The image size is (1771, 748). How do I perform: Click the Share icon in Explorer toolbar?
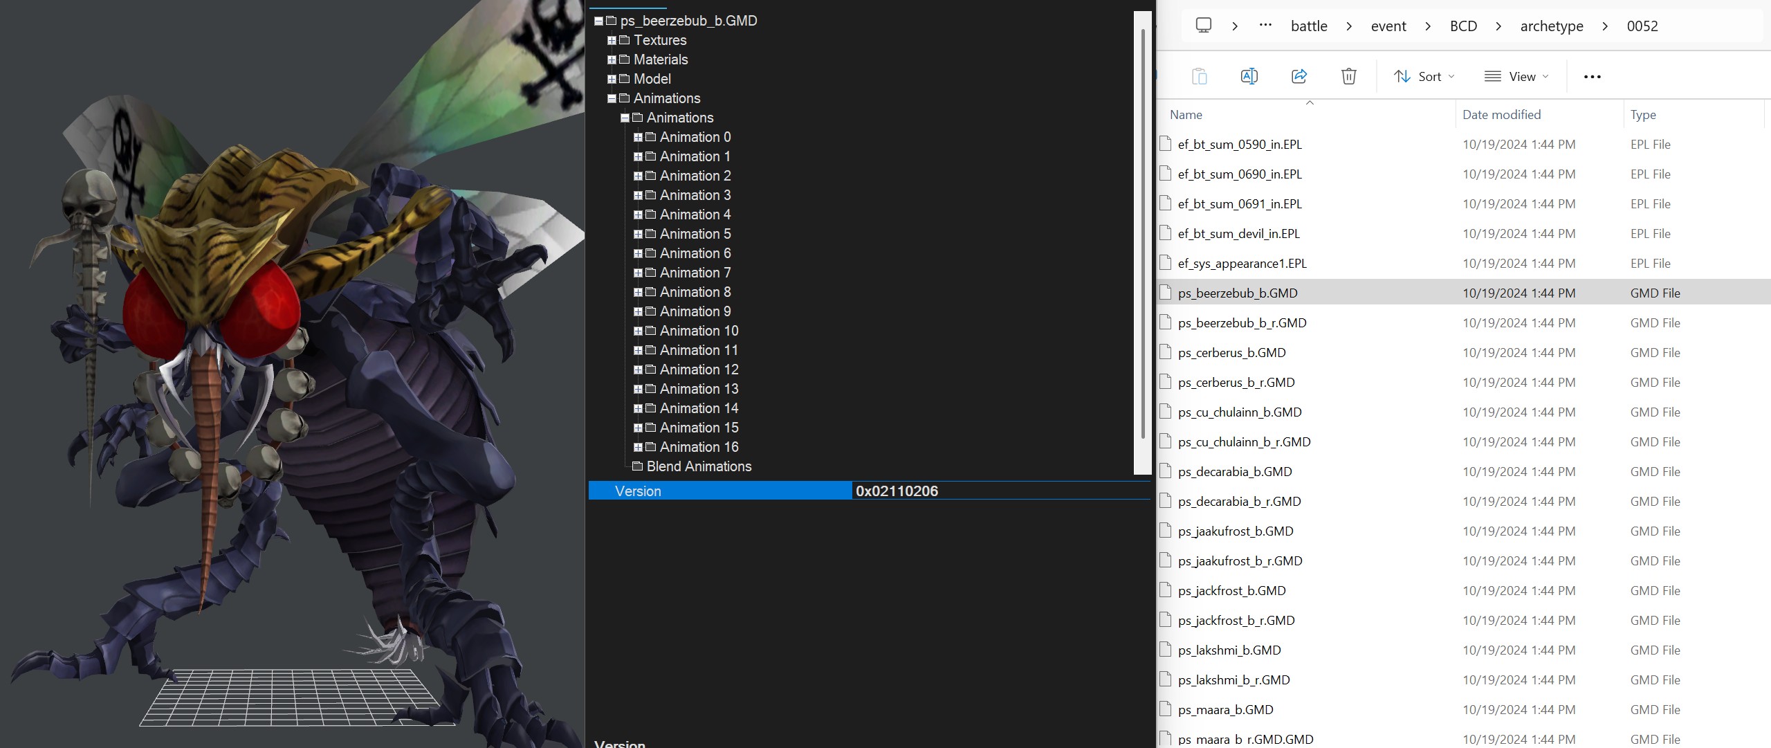pyautogui.click(x=1299, y=76)
